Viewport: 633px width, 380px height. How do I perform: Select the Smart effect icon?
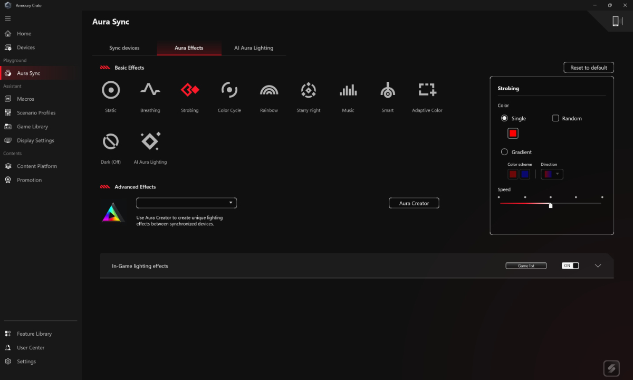(388, 90)
